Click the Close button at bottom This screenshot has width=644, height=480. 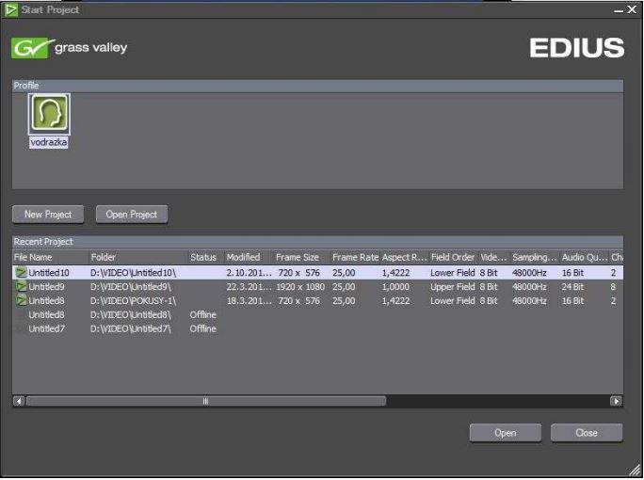point(587,433)
